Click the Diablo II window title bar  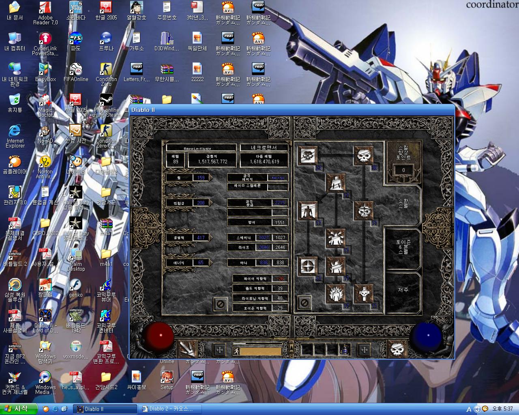tap(292, 110)
